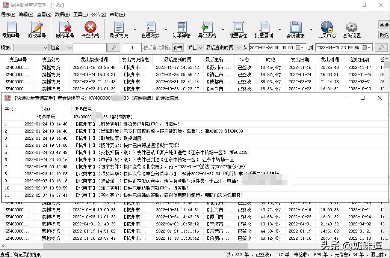Click the 批量复制 (Batch Copy) icon
The height and width of the screenshot is (258, 390).
(264, 28)
